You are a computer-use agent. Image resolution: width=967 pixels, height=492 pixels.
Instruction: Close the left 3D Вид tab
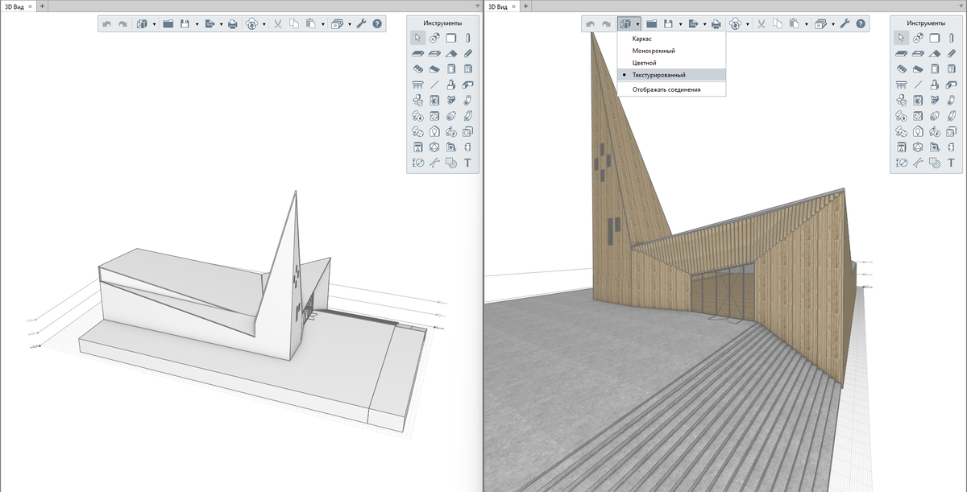click(x=31, y=6)
